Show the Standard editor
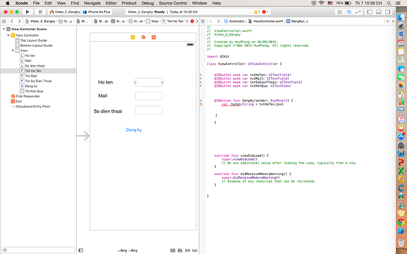Screen dimensions: 407x254 click(341, 11)
